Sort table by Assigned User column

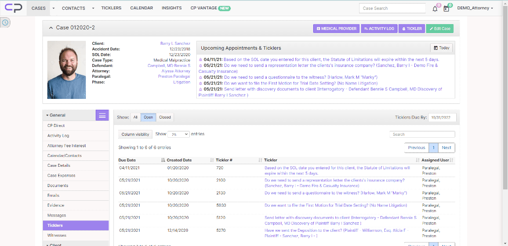pyautogui.click(x=437, y=160)
